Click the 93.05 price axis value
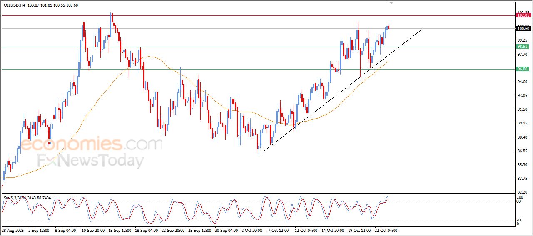Screen dimensions: 533x236 [522, 96]
